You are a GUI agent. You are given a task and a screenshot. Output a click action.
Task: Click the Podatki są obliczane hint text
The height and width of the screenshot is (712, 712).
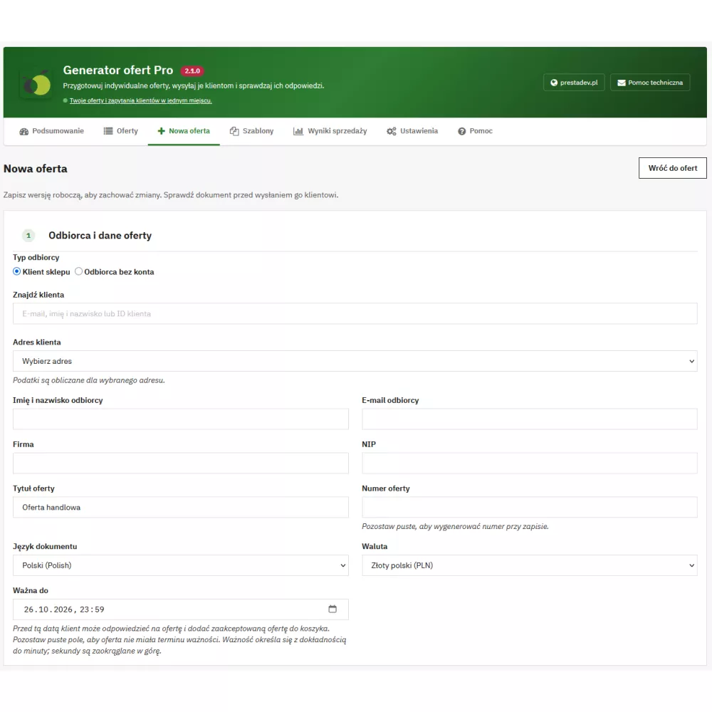(x=88, y=380)
